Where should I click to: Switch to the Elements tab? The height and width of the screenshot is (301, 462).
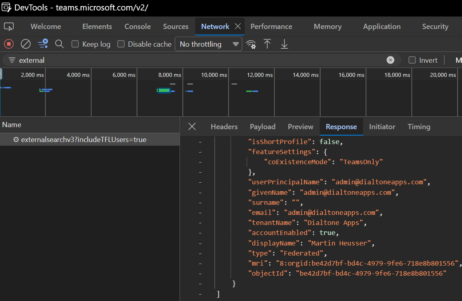(97, 27)
